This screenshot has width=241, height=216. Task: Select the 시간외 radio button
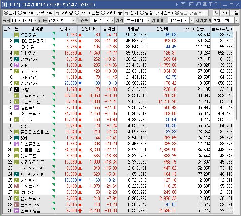[157, 13]
